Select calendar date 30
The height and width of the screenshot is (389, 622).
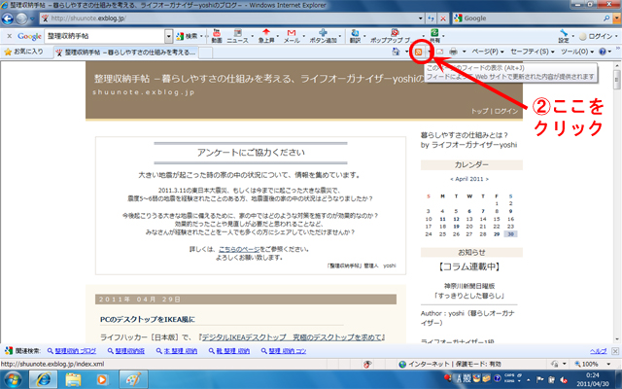(510, 234)
